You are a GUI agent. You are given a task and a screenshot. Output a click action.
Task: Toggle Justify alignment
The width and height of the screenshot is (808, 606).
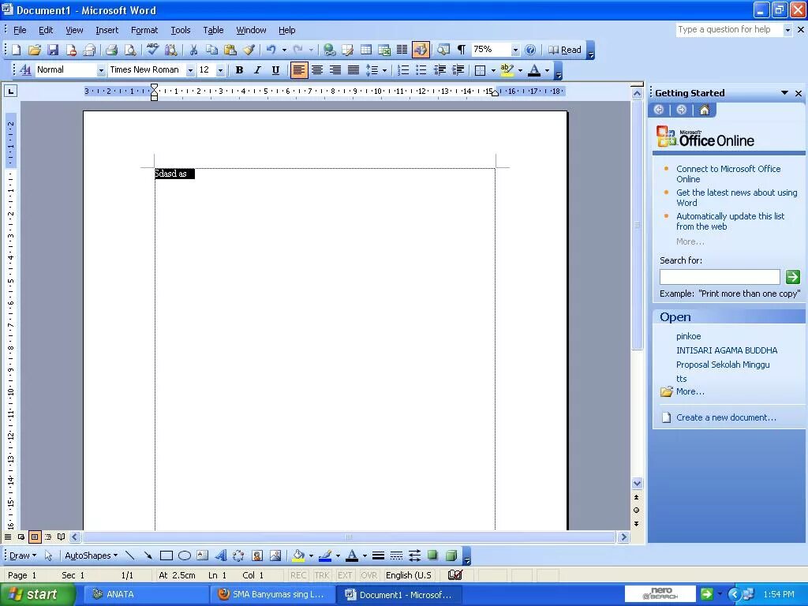[353, 70]
